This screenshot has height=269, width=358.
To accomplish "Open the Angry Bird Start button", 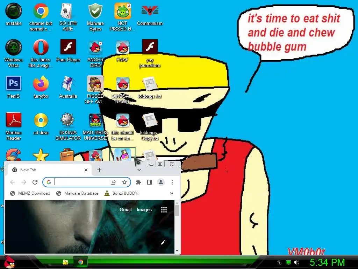I will 9,262.
